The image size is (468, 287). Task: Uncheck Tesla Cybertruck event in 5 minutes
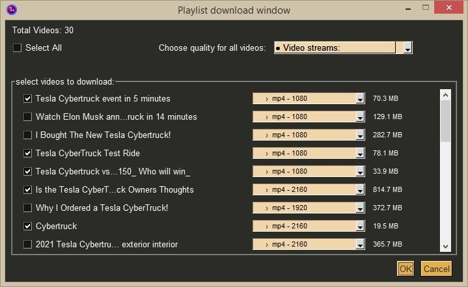point(27,99)
